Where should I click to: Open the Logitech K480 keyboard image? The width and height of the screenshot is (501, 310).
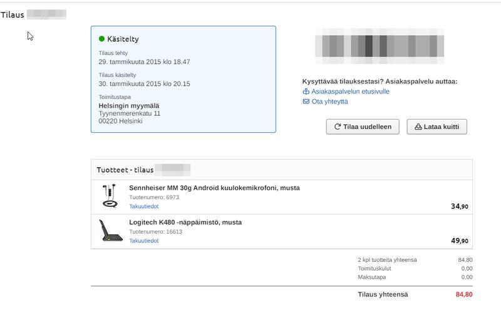(x=111, y=230)
